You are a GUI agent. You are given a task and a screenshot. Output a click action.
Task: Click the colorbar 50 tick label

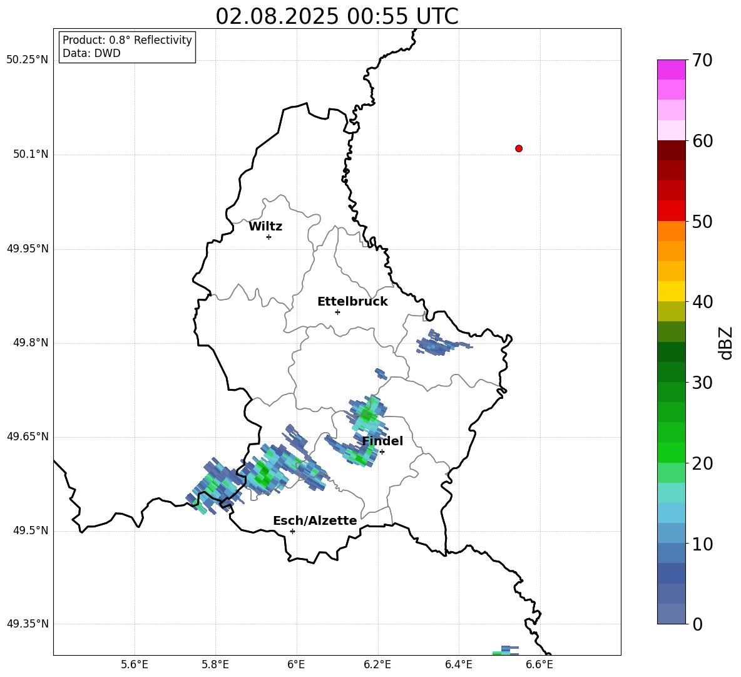pyautogui.click(x=703, y=222)
